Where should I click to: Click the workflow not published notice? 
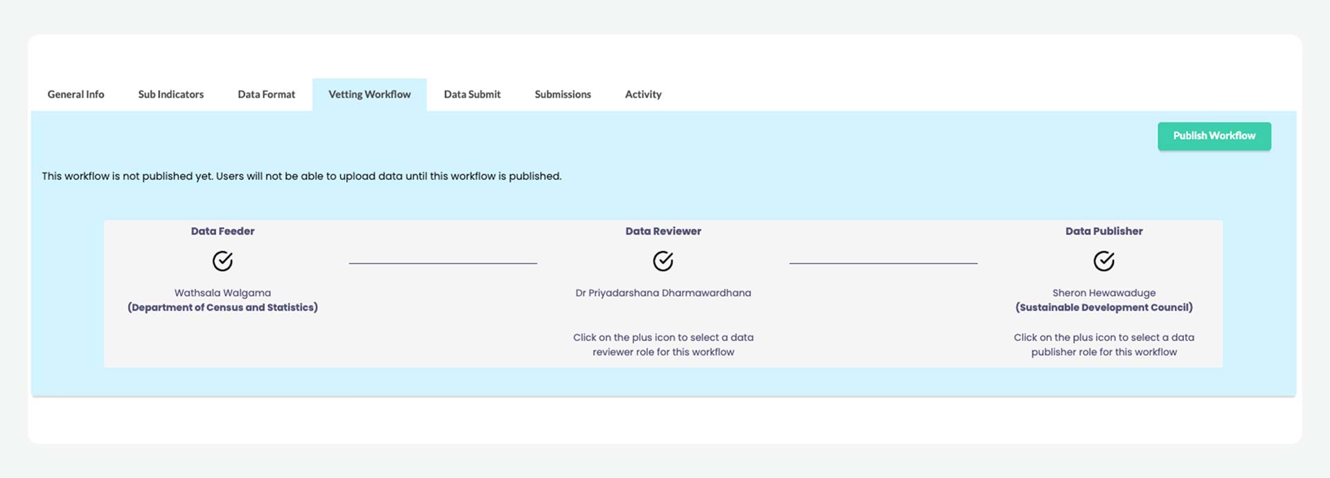(301, 176)
